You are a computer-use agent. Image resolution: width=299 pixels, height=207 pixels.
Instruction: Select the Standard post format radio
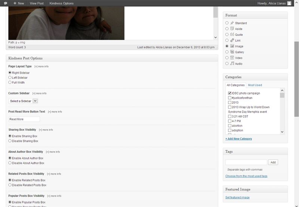pyautogui.click(x=227, y=23)
